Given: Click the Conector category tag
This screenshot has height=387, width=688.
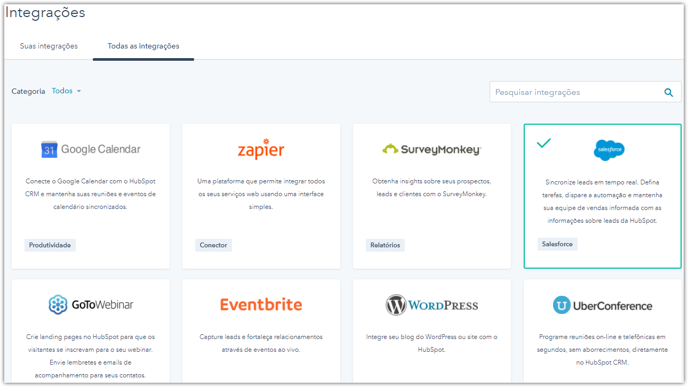Looking at the screenshot, I should (213, 245).
